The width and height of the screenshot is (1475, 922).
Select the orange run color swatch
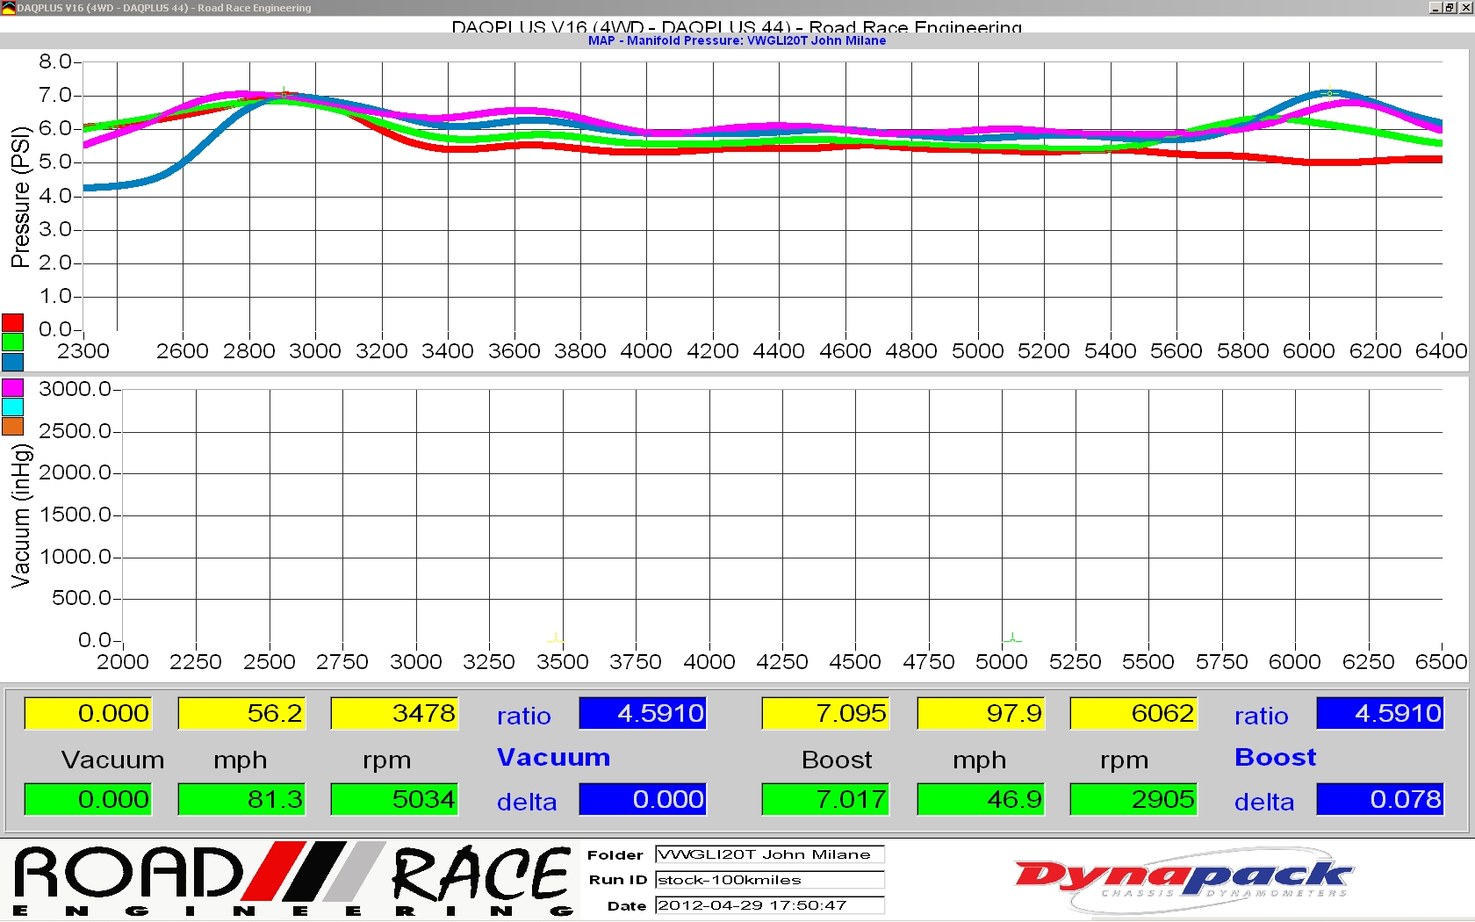12,426
